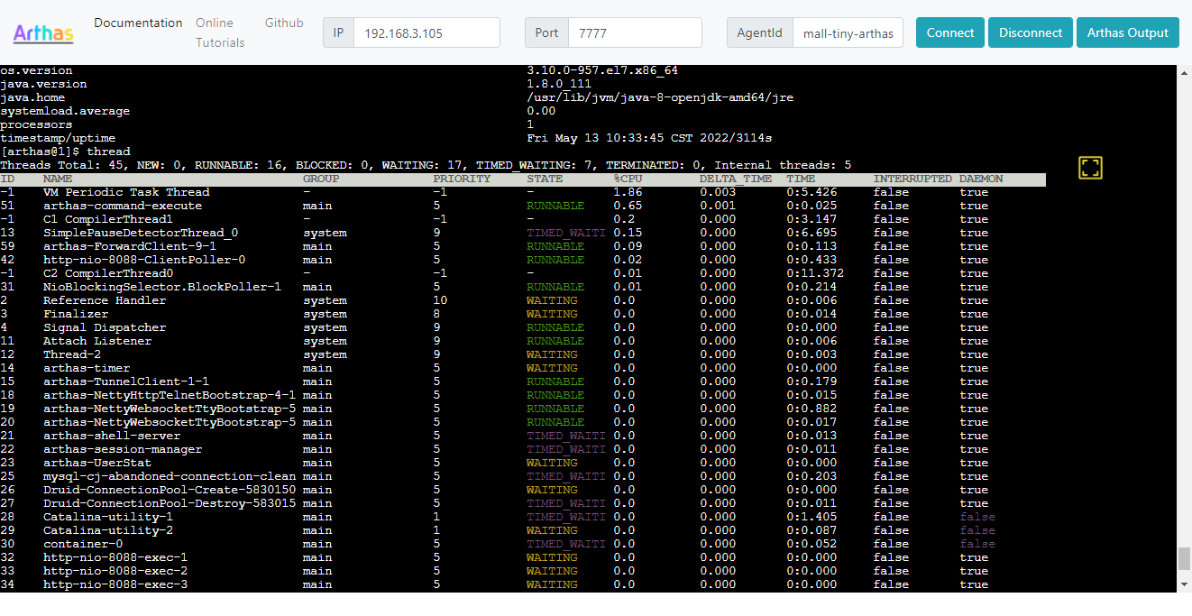The image size is (1192, 616).
Task: Toggle terminal fullscreen with the yellow icon
Action: (x=1090, y=167)
